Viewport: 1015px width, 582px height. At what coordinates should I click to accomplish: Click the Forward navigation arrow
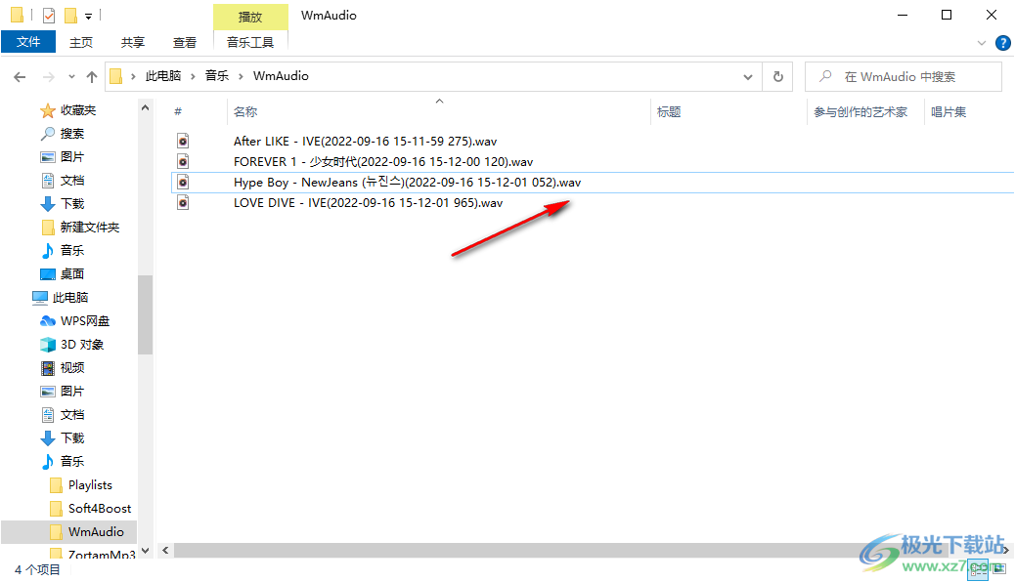point(49,77)
